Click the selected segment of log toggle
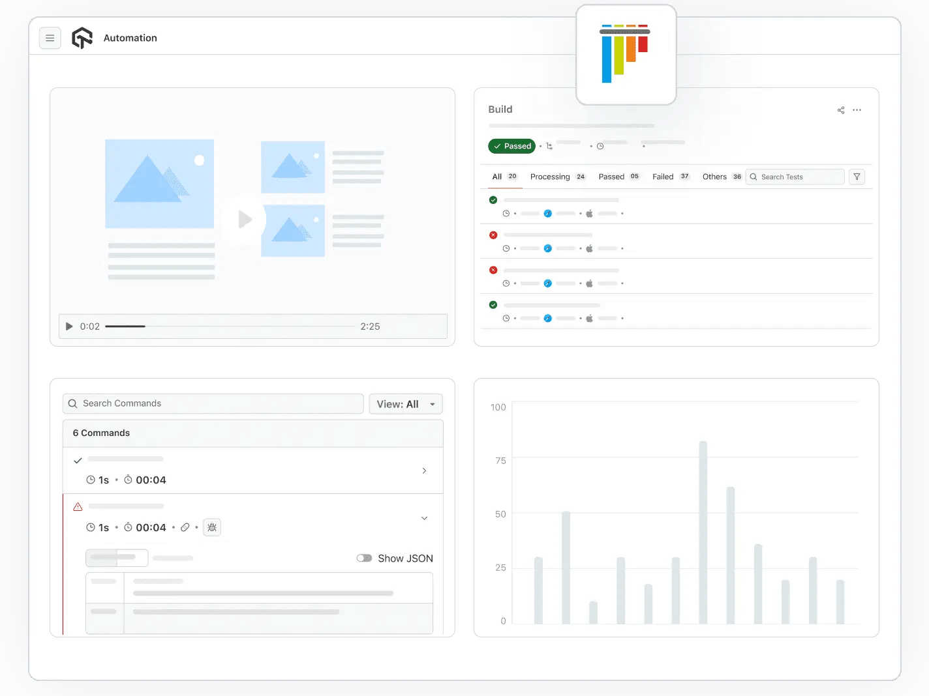929x696 pixels. (x=101, y=558)
